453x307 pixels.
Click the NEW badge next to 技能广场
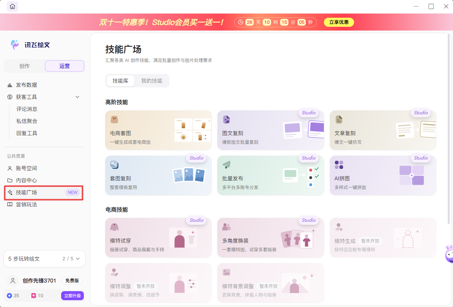point(72,192)
